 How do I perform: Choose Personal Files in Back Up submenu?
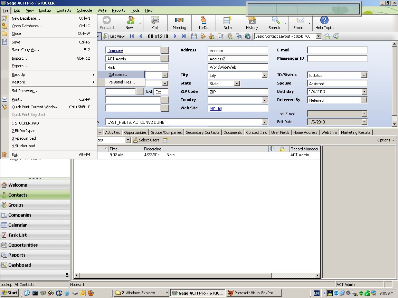(x=121, y=82)
